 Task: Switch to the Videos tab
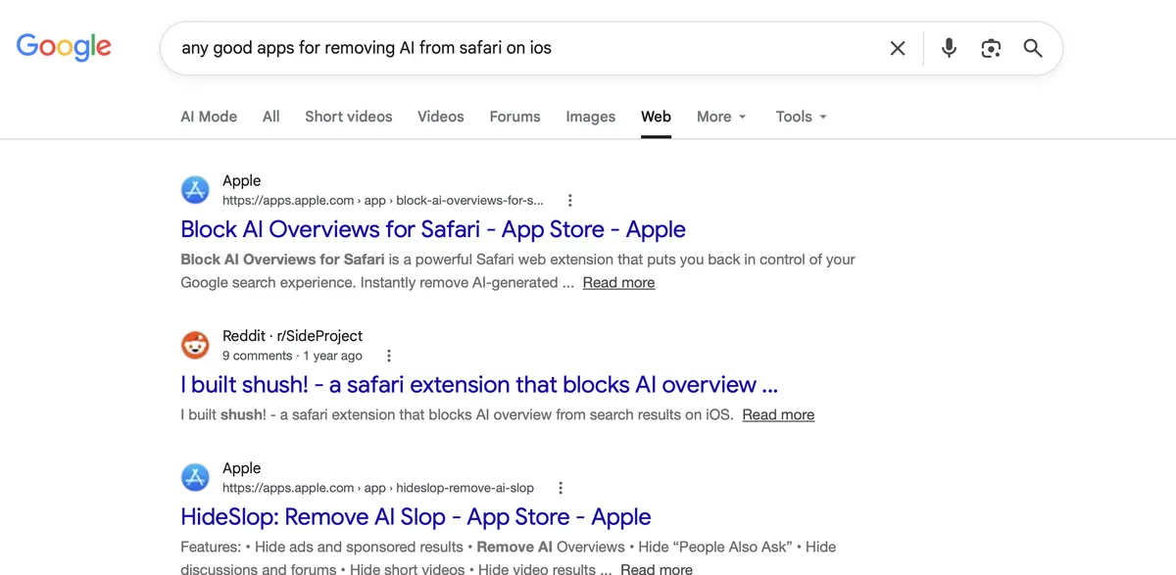click(441, 117)
